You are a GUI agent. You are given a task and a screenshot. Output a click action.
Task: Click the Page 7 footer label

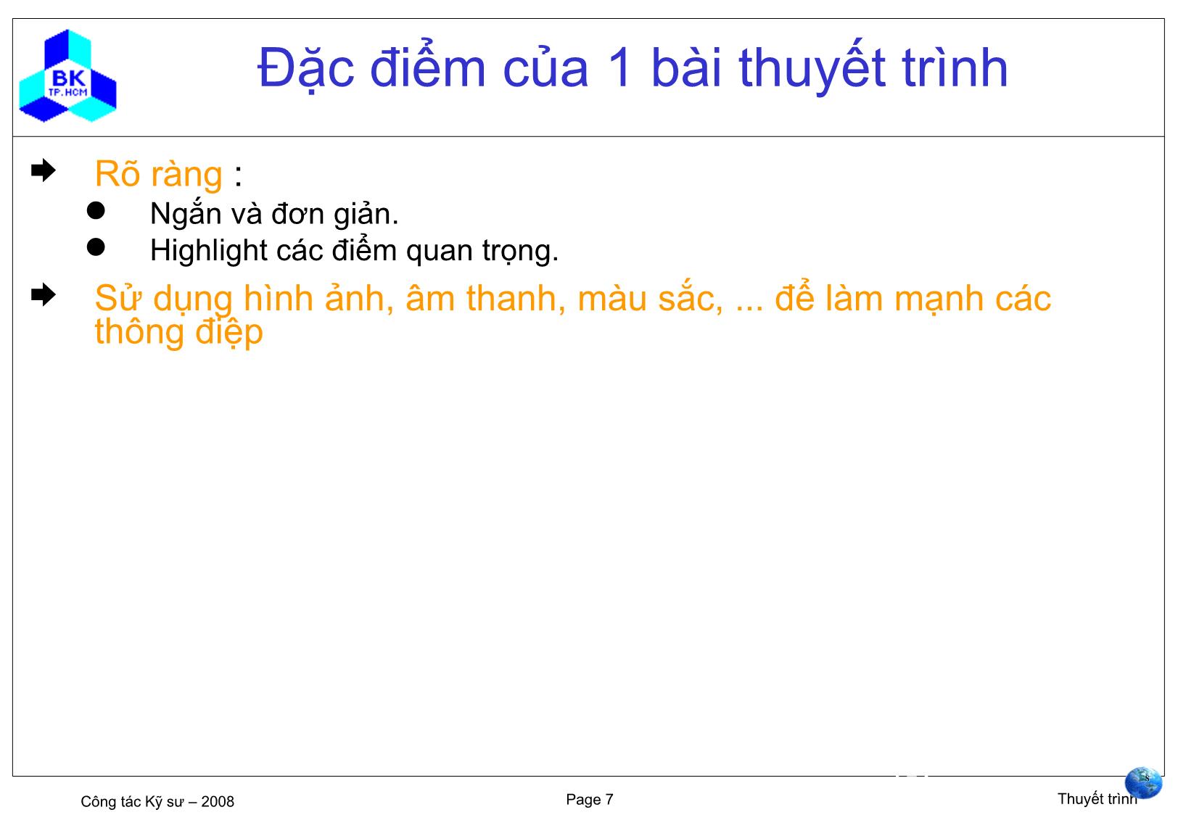tap(589, 800)
